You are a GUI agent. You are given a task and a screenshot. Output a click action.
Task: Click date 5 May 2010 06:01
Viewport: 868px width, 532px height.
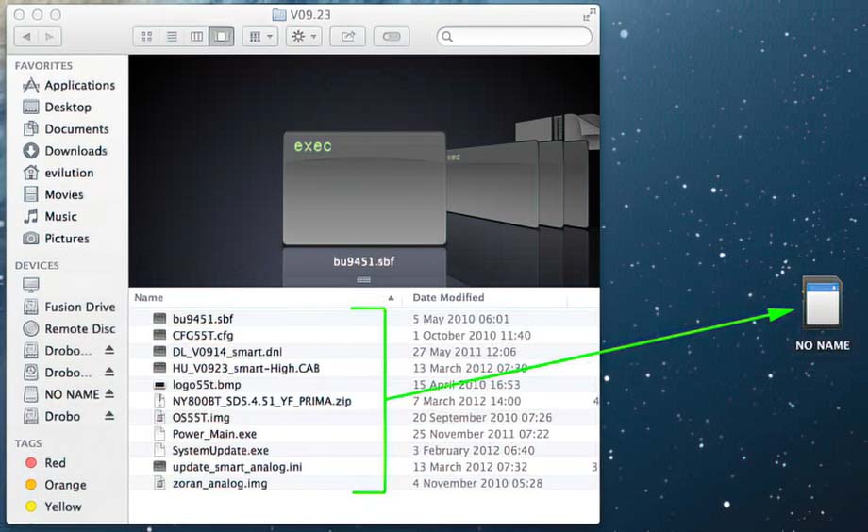point(460,319)
